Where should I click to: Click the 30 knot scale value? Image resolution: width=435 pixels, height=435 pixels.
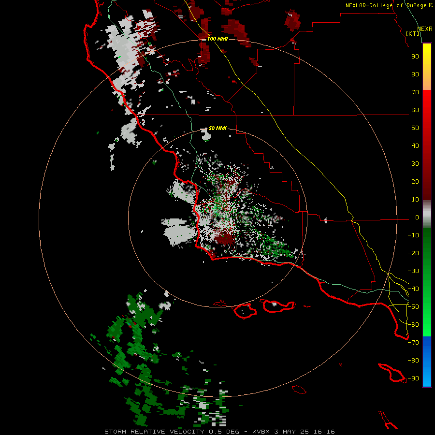(x=415, y=164)
